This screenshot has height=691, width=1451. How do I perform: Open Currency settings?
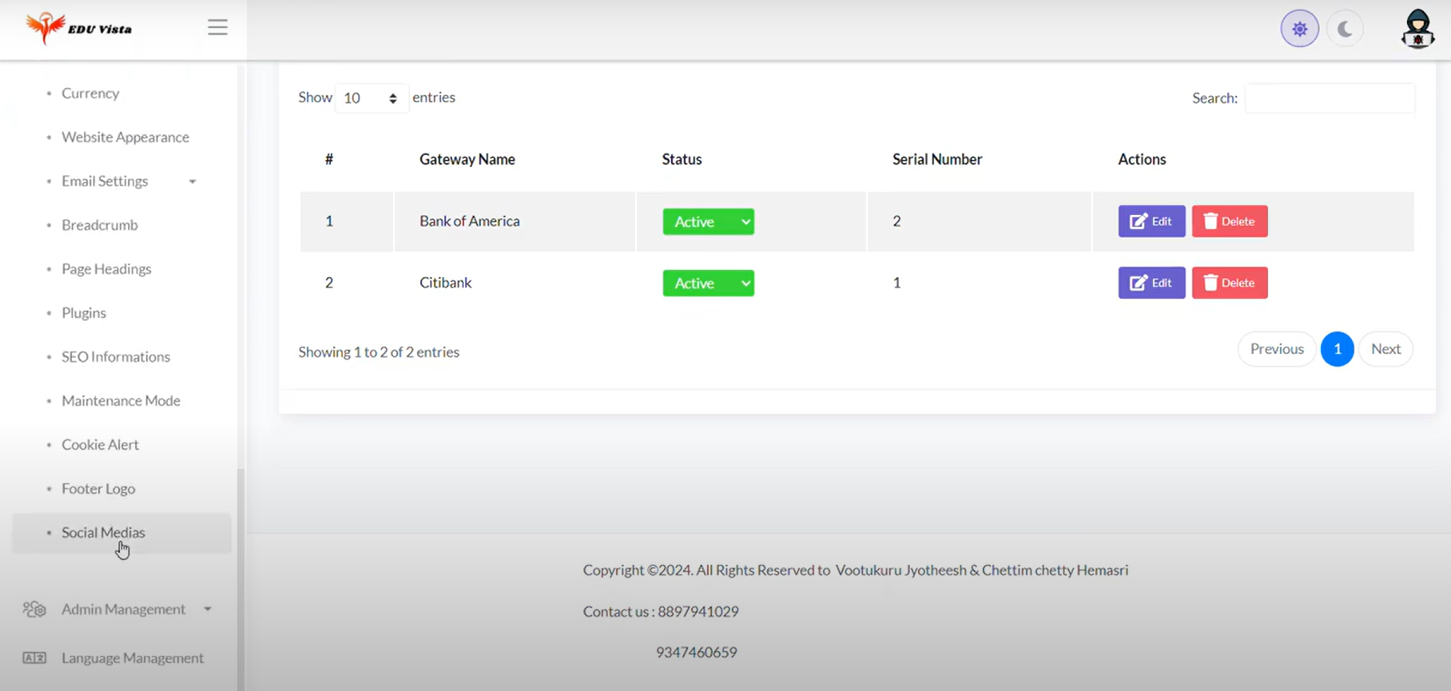[x=90, y=93]
